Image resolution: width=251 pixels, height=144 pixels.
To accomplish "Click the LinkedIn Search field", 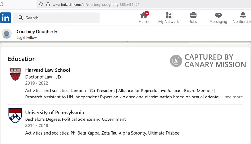I will click(x=60, y=18).
